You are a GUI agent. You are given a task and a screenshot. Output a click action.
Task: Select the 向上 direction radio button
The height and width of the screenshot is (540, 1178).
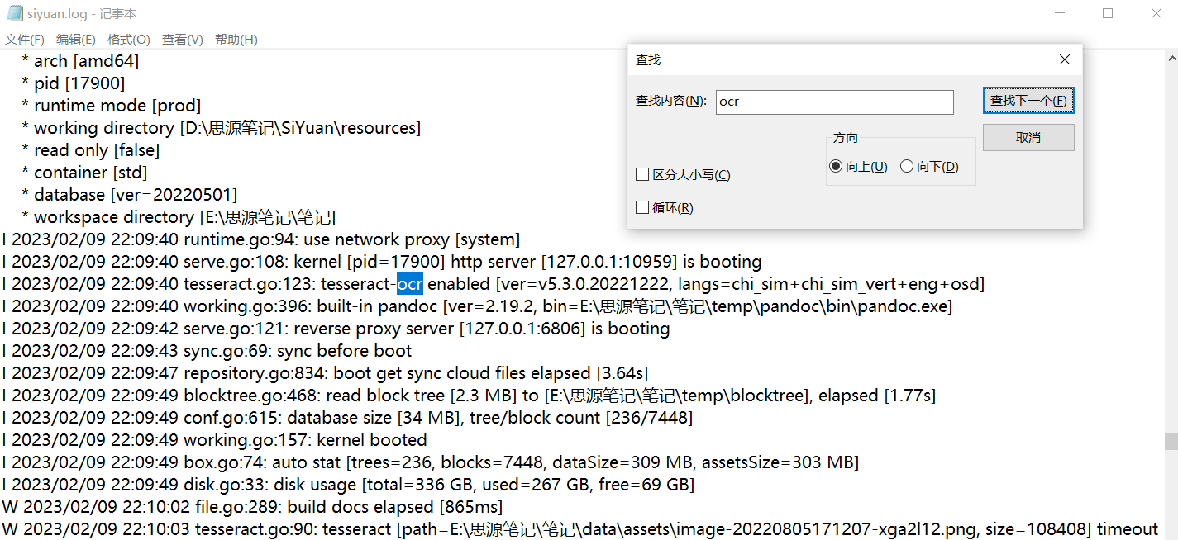(836, 167)
